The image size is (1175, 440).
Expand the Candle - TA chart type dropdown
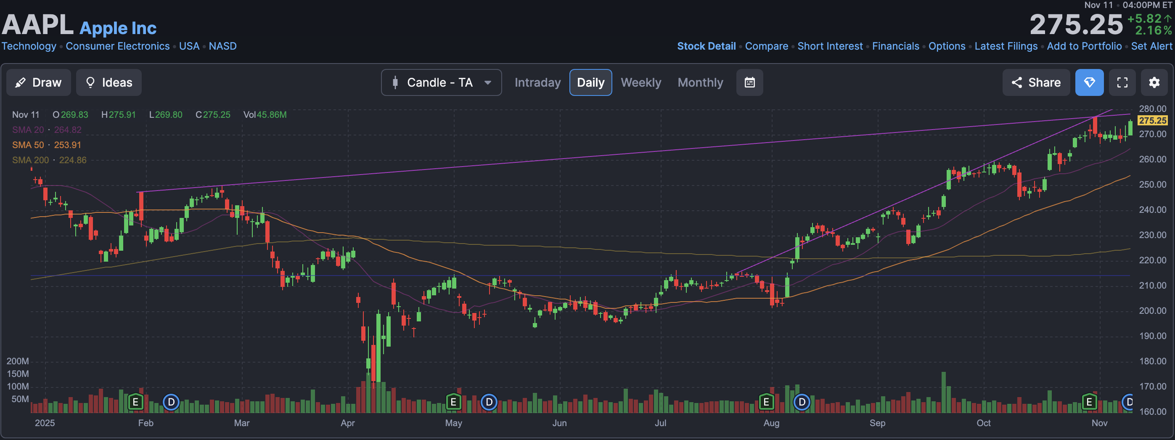(441, 82)
